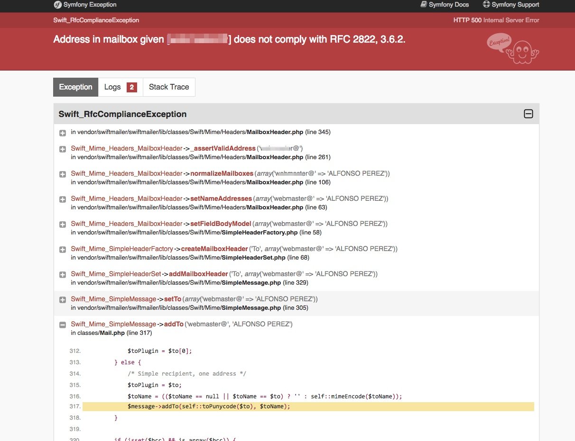Click the normalizeMailboxes method name
Viewport: 575px width, 441px height.
point(222,173)
